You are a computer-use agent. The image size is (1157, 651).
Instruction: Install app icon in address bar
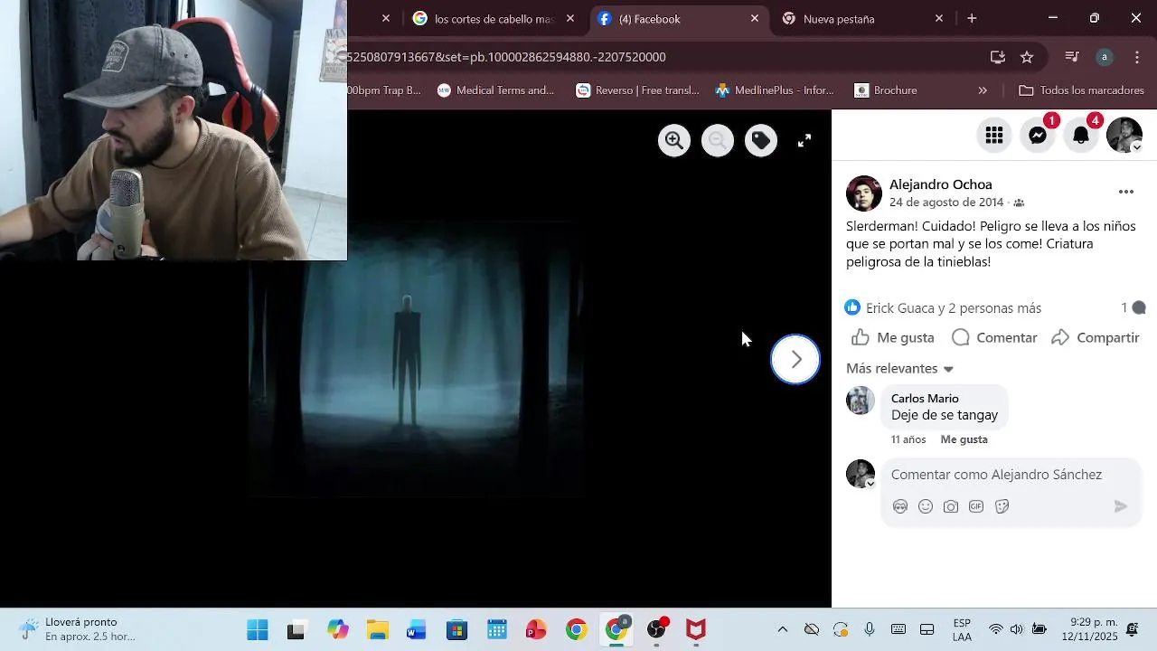tap(998, 57)
